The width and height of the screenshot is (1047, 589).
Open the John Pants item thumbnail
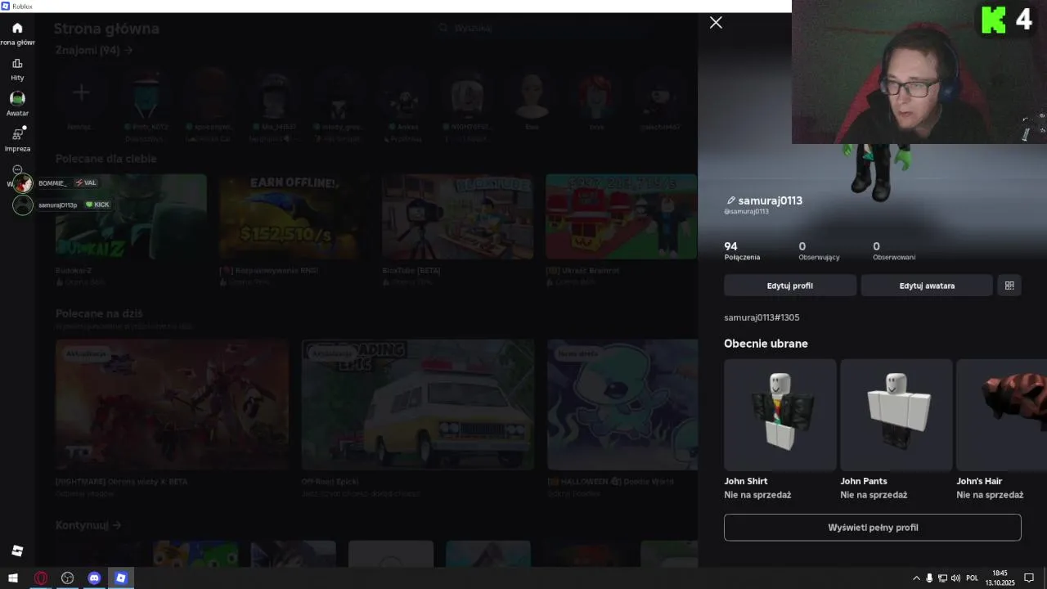click(896, 415)
